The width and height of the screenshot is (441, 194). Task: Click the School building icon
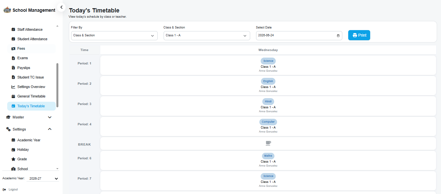[x=13, y=169]
